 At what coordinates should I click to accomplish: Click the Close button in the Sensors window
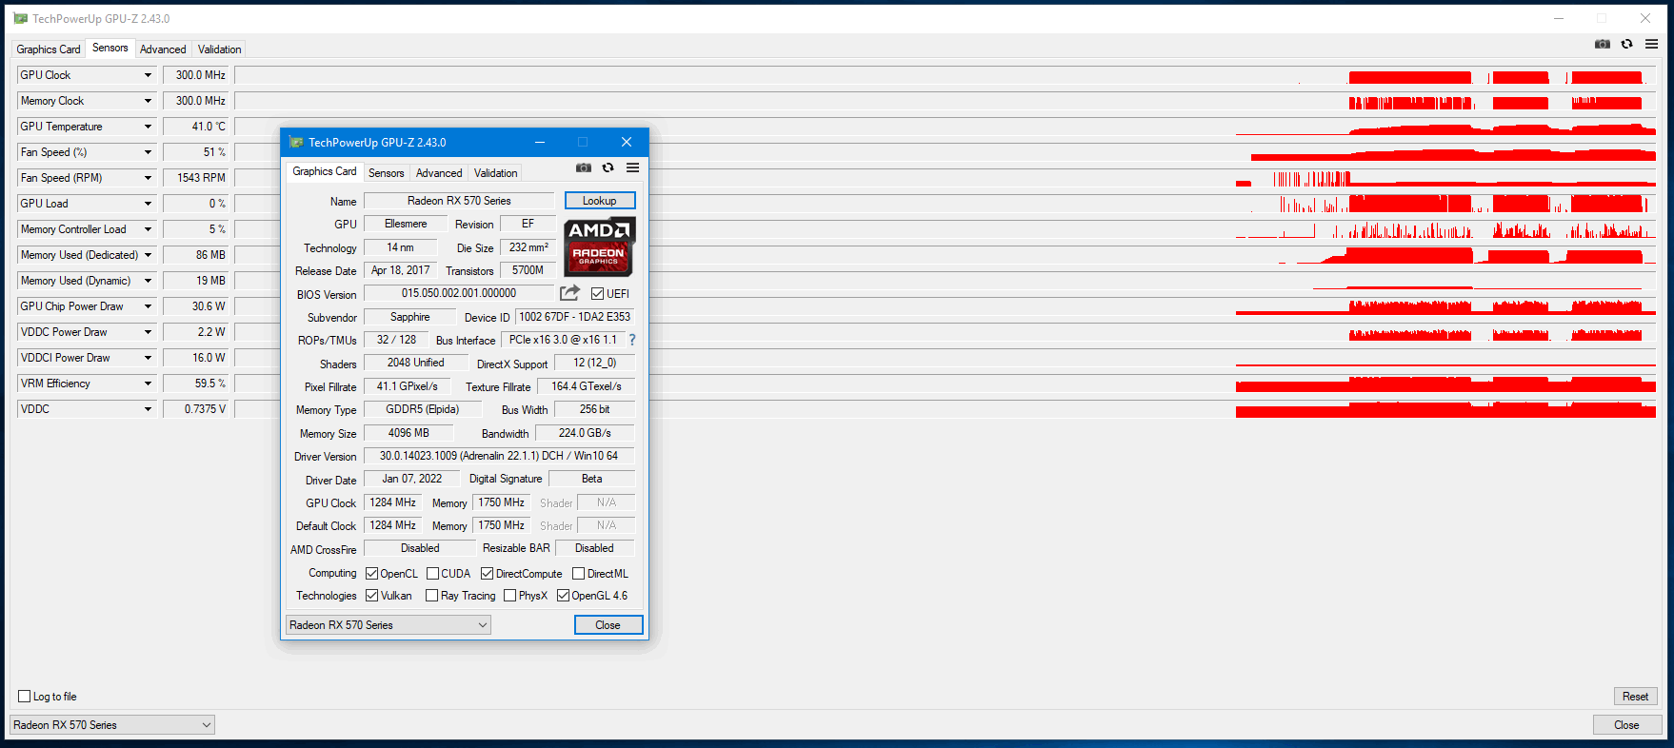point(1627,725)
